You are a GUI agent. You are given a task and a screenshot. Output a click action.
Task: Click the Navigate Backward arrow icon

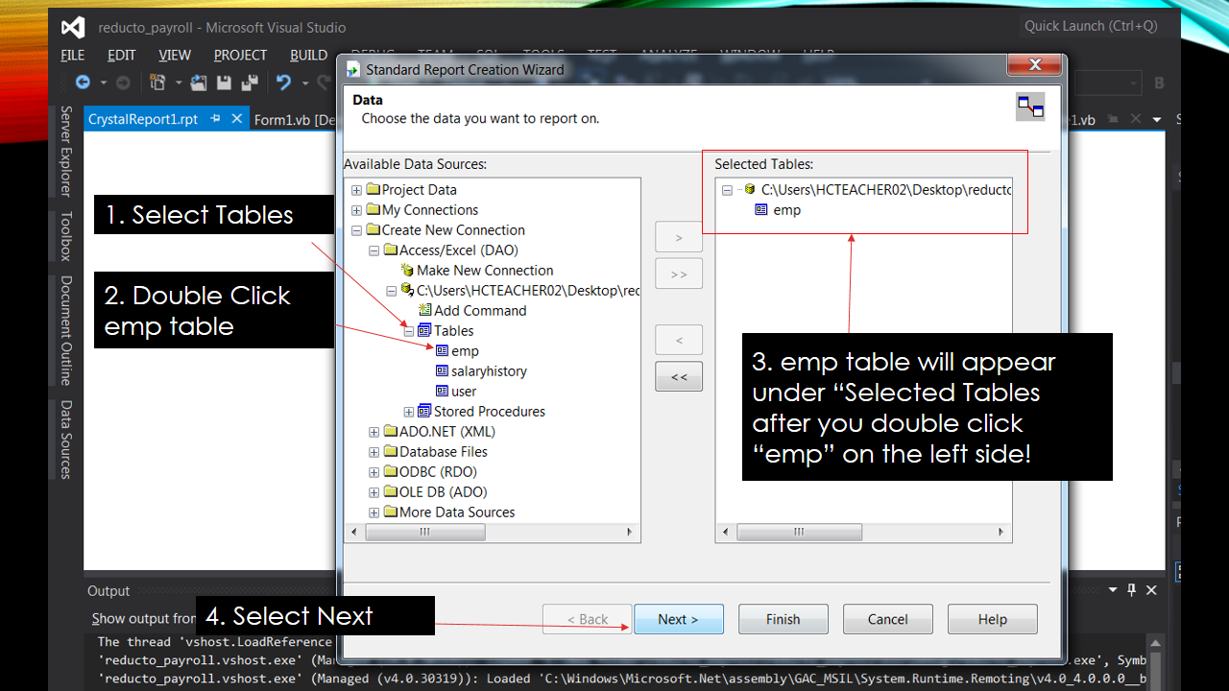pyautogui.click(x=82, y=82)
